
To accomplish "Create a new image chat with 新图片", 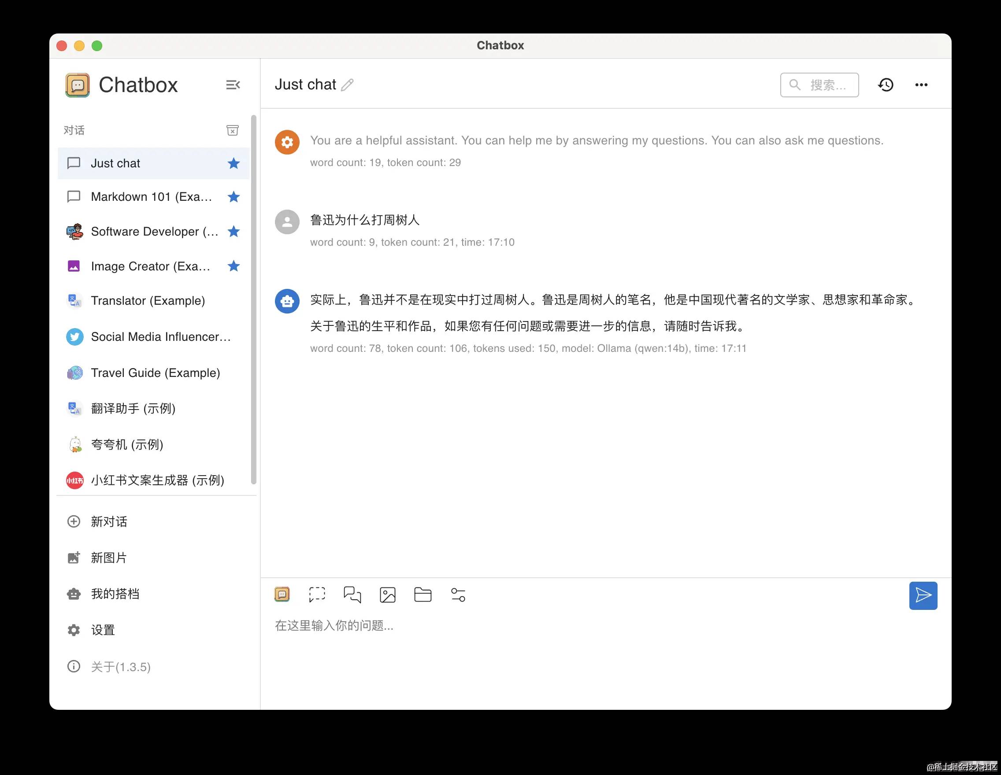I will (x=153, y=557).
